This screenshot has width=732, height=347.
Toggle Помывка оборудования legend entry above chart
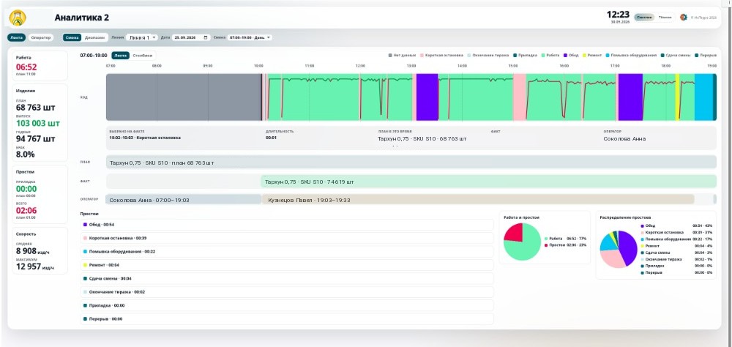pyautogui.click(x=630, y=55)
